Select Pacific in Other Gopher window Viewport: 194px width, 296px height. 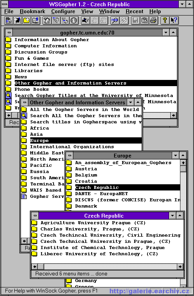point(41,165)
